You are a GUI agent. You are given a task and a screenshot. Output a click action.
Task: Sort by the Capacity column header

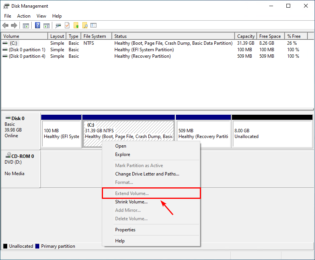246,36
